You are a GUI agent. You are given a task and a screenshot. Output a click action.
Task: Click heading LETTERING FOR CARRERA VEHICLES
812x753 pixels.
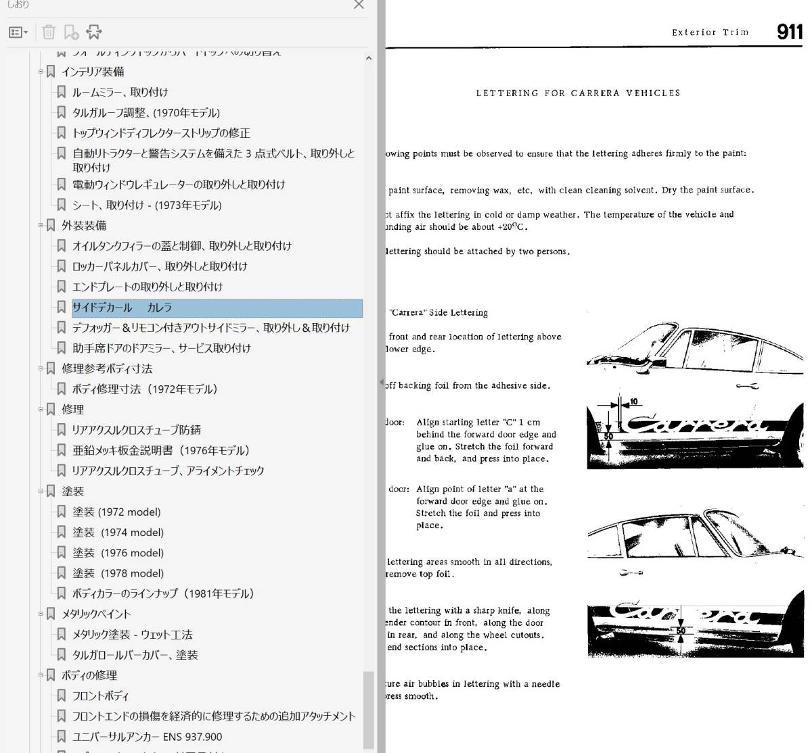(x=579, y=93)
